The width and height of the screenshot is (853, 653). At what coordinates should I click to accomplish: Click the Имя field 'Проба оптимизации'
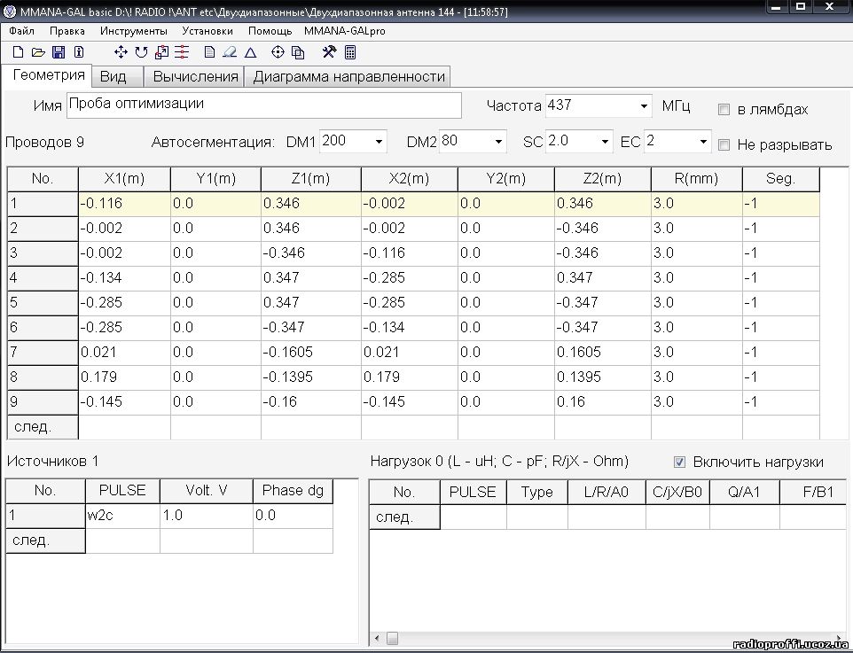tap(264, 105)
